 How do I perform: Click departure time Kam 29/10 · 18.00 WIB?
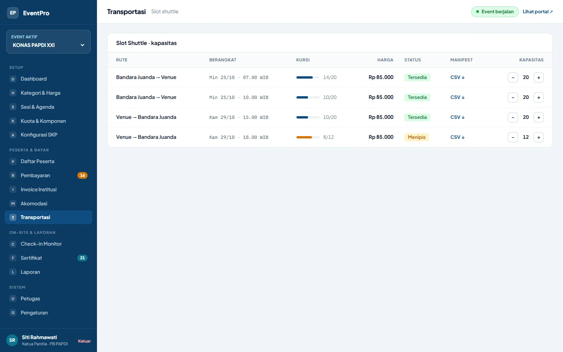click(239, 137)
